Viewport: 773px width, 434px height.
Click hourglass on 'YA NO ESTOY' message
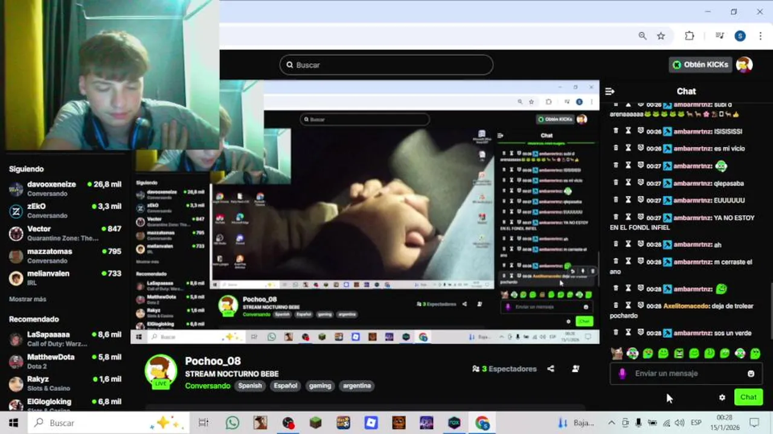pos(628,217)
